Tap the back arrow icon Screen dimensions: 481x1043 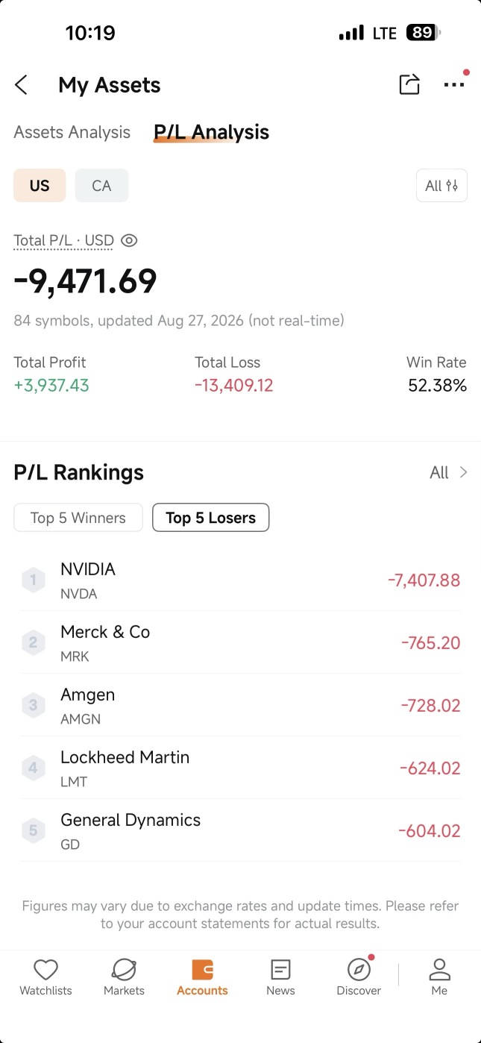click(x=22, y=85)
